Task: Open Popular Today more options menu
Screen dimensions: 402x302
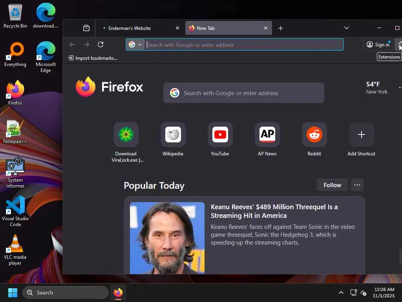Action: pos(357,185)
